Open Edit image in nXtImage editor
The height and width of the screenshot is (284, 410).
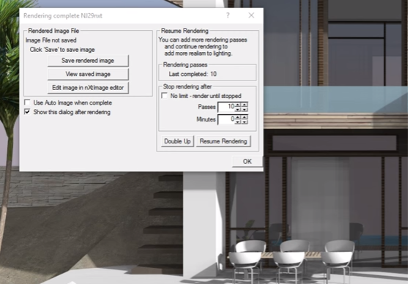click(x=88, y=88)
